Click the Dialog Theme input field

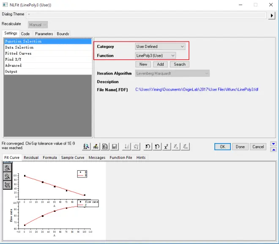[x=146, y=15]
